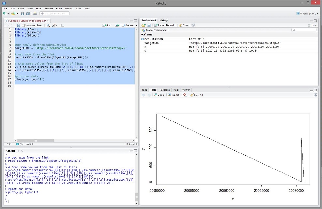Expand the resultsJSON list entry
This screenshot has height=209, width=322.
[143, 39]
